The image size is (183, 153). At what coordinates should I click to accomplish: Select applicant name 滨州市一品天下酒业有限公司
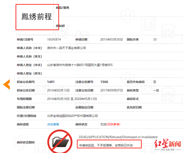66,48
